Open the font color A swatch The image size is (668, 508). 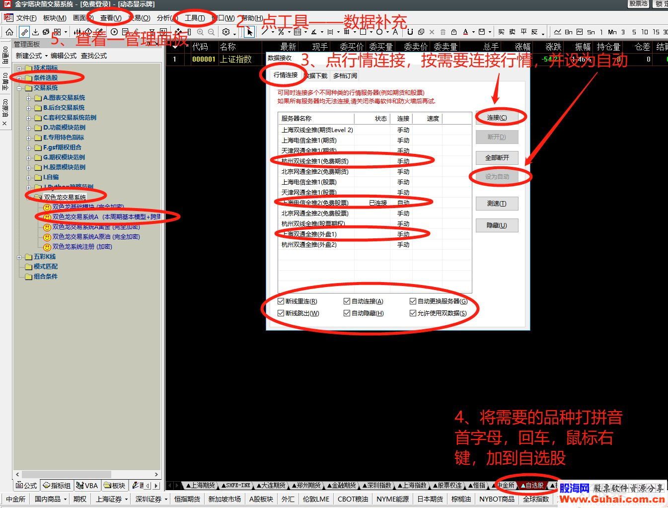click(465, 32)
